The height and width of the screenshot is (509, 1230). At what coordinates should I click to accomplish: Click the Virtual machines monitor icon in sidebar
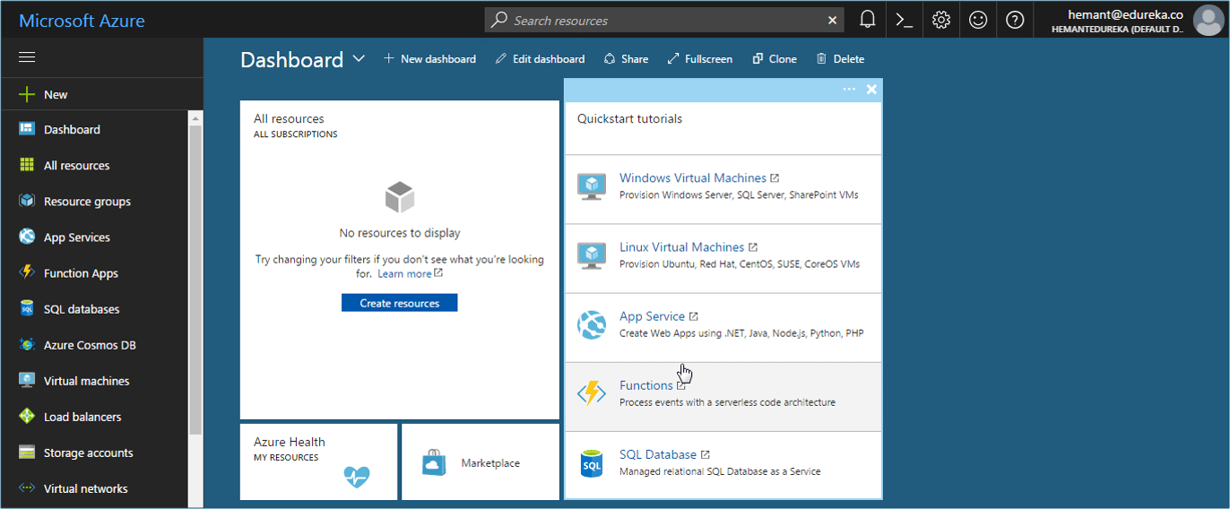coord(27,380)
